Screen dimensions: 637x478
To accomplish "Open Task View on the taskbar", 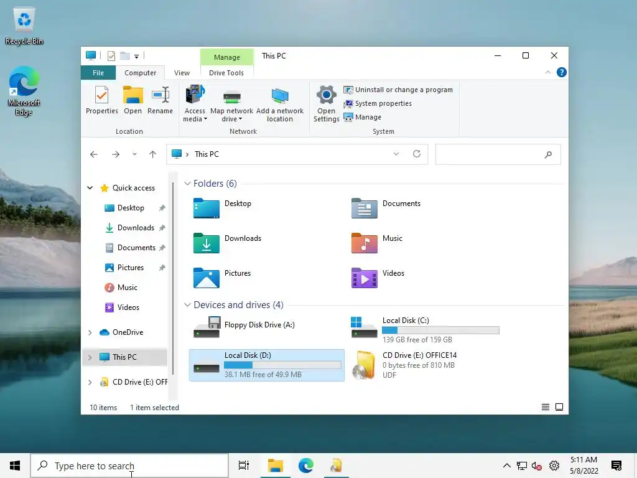I will 244,466.
